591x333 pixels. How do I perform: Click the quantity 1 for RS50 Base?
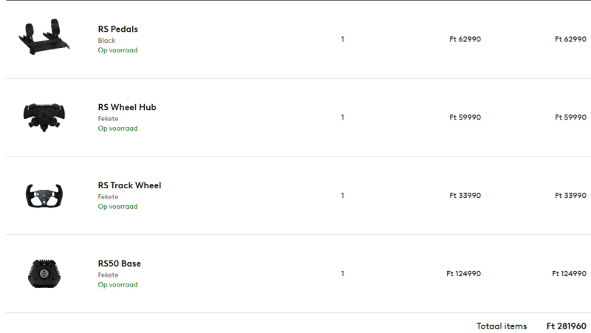(342, 274)
